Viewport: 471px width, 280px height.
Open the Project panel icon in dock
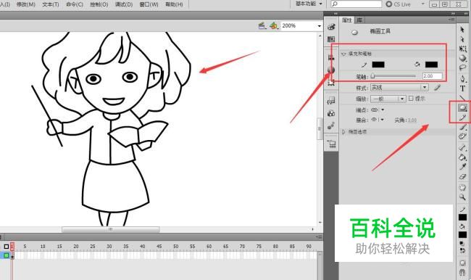pos(331,144)
